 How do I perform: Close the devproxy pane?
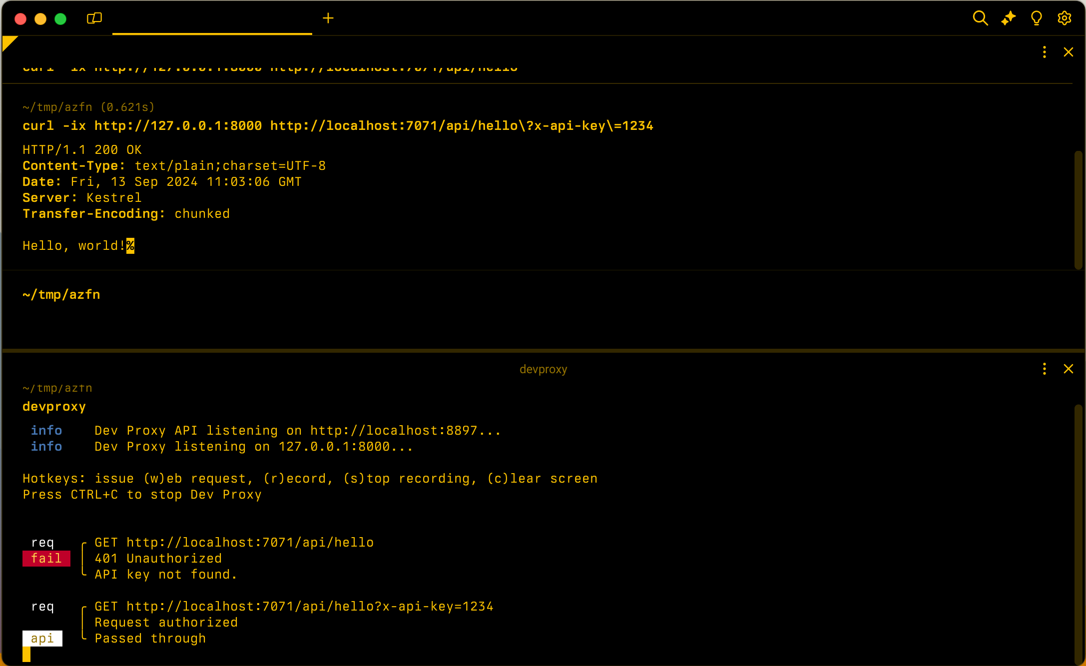[1068, 369]
